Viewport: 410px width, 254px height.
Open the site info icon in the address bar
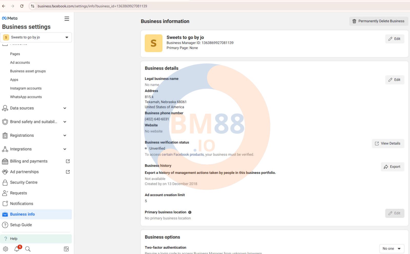(x=33, y=6)
